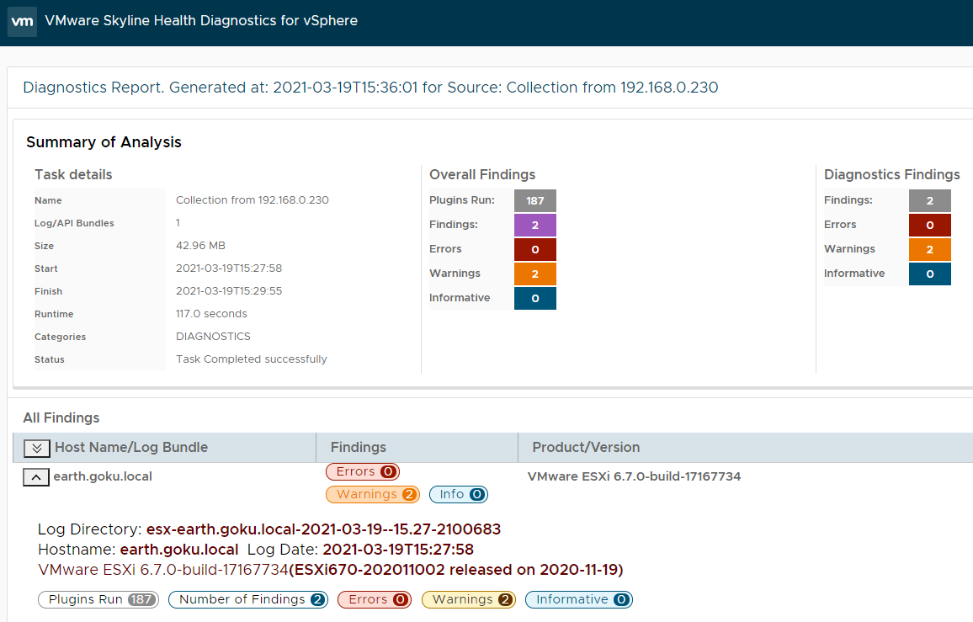
Task: Click the Info 0 badge in Findings column
Action: pos(459,495)
